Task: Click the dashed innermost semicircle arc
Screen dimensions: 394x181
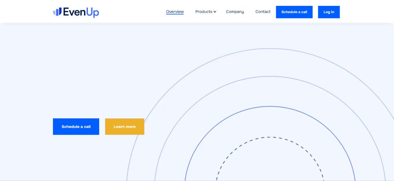Action: [x=270, y=137]
